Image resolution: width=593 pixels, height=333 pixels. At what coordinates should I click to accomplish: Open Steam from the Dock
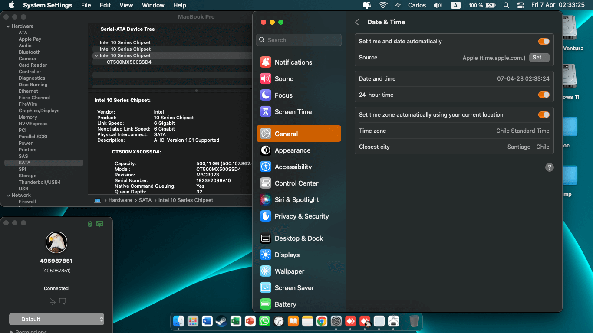click(221, 321)
